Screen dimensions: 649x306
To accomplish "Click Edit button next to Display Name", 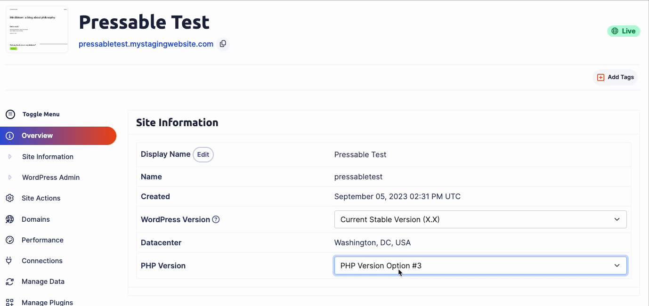I will point(203,154).
